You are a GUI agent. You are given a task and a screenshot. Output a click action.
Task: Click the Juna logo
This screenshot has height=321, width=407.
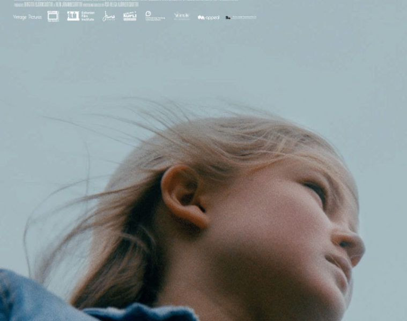click(x=108, y=17)
